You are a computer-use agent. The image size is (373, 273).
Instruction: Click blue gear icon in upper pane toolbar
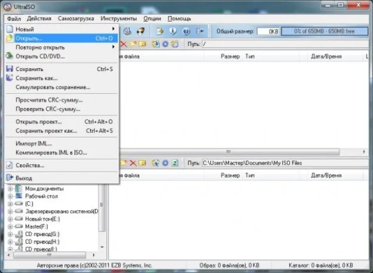[165, 44]
